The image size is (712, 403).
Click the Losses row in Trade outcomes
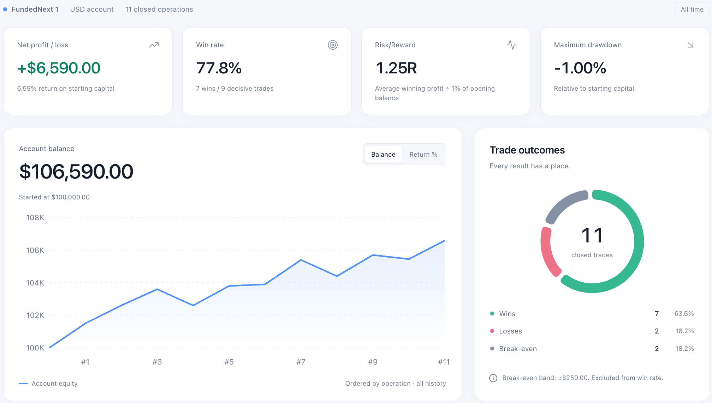click(592, 331)
